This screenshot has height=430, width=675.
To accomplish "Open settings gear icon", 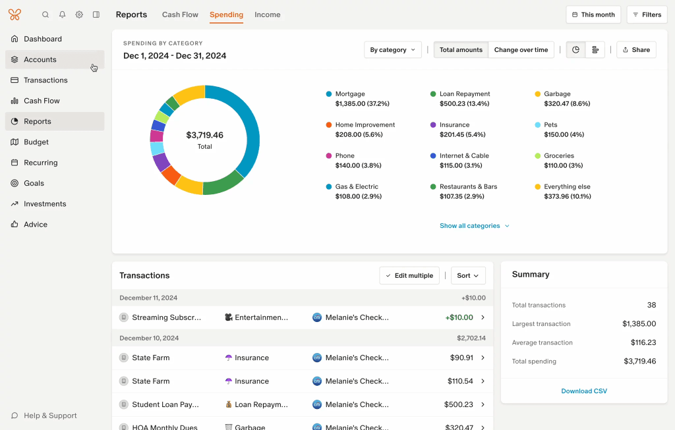I will click(79, 14).
